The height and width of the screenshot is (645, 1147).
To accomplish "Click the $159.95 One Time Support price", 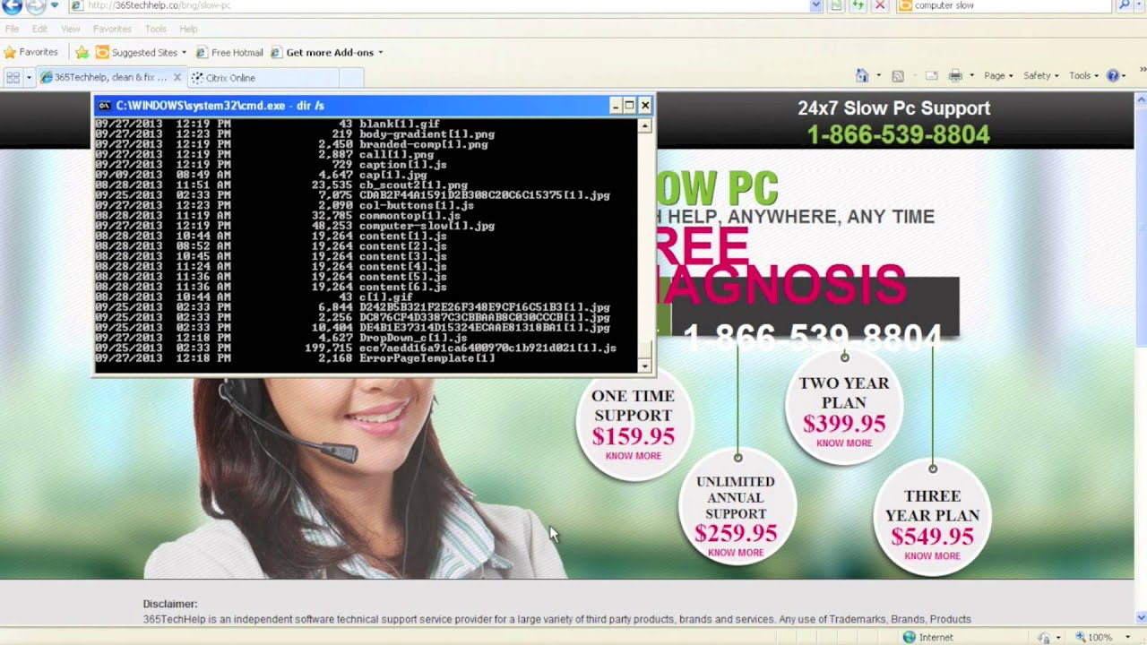I will pyautogui.click(x=633, y=436).
